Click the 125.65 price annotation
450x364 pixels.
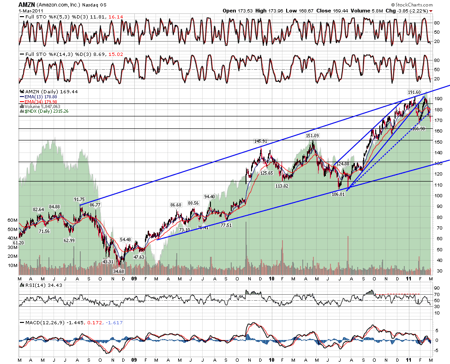pyautogui.click(x=267, y=173)
